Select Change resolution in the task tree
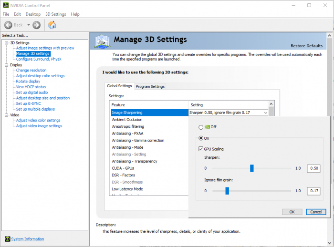This screenshot has width=334, height=247. click(x=31, y=70)
